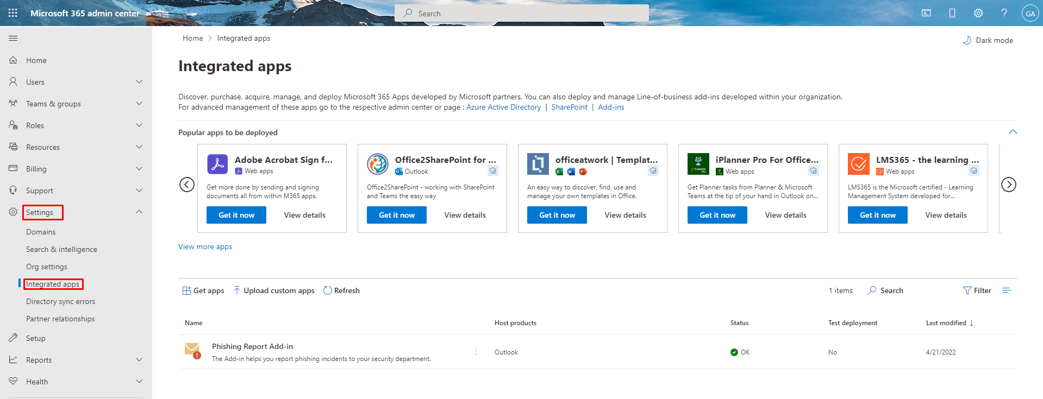Image resolution: width=1043 pixels, height=399 pixels.
Task: Open list view options icon beside Filter
Action: 1007,290
